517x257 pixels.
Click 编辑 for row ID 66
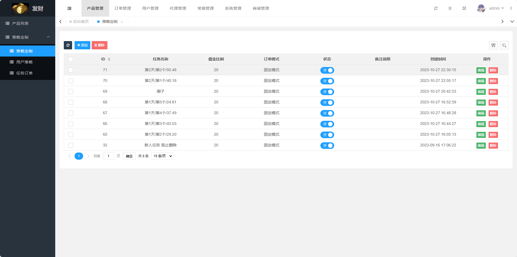click(481, 124)
